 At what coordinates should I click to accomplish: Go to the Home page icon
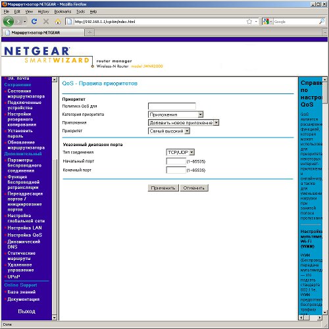pos(58,22)
